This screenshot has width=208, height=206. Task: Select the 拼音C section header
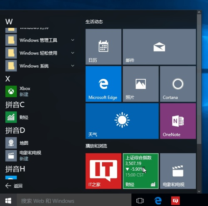coord(15,105)
